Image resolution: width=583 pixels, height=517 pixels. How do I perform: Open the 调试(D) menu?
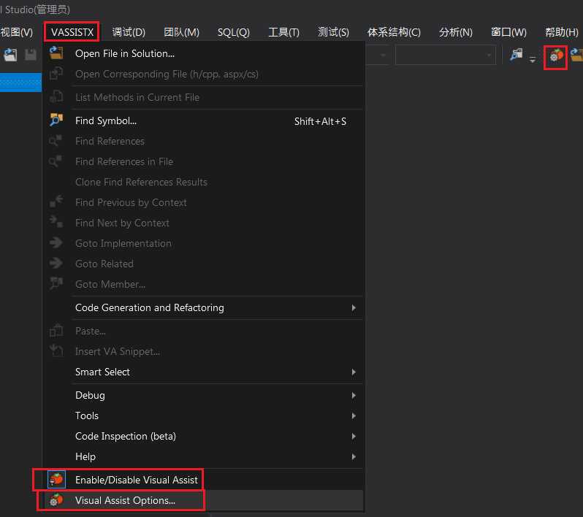[129, 32]
